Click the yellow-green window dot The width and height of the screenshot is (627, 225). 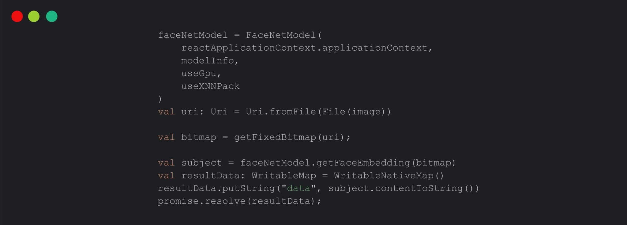34,16
